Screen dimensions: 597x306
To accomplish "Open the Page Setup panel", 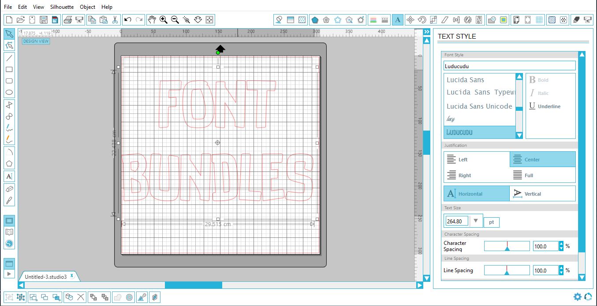I will [517, 19].
